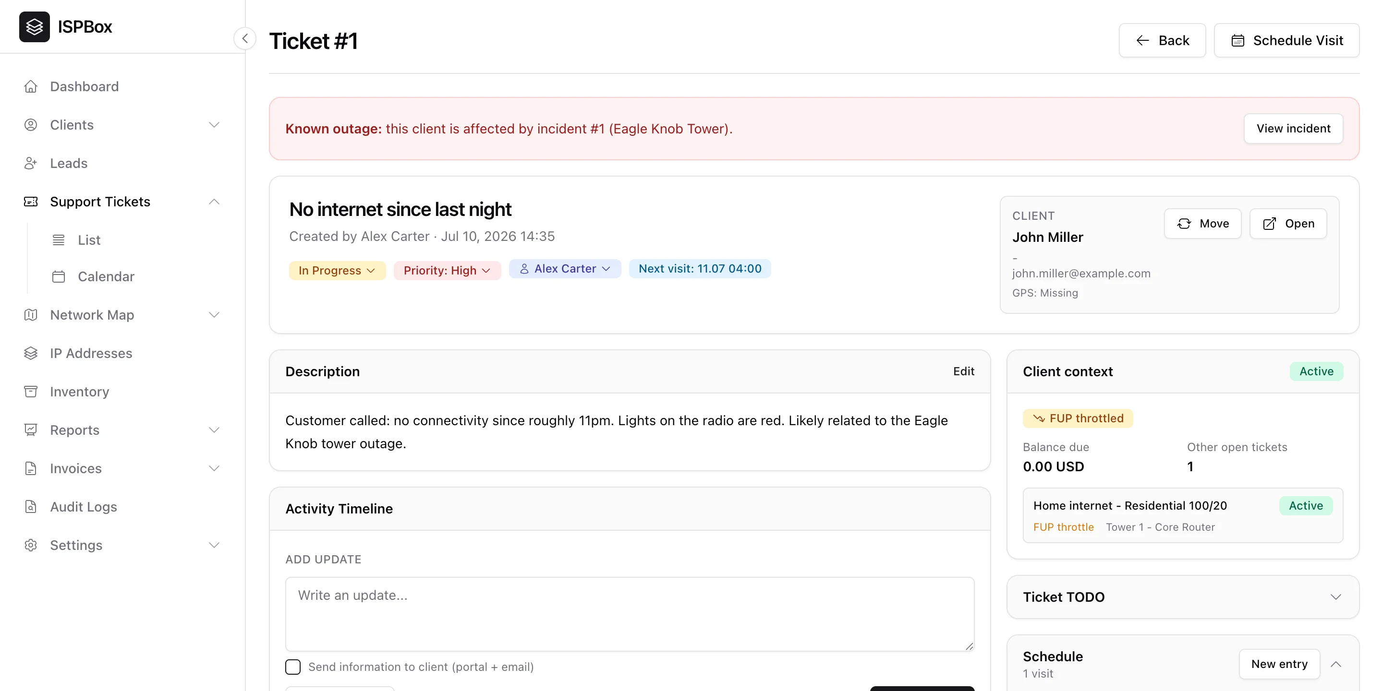Click the Schedule Visit button
Viewport: 1383px width, 691px height.
pyautogui.click(x=1286, y=40)
